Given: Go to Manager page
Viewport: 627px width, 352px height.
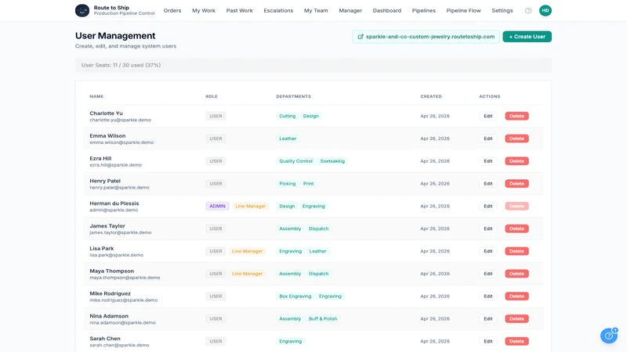Looking at the screenshot, I should click(350, 11).
